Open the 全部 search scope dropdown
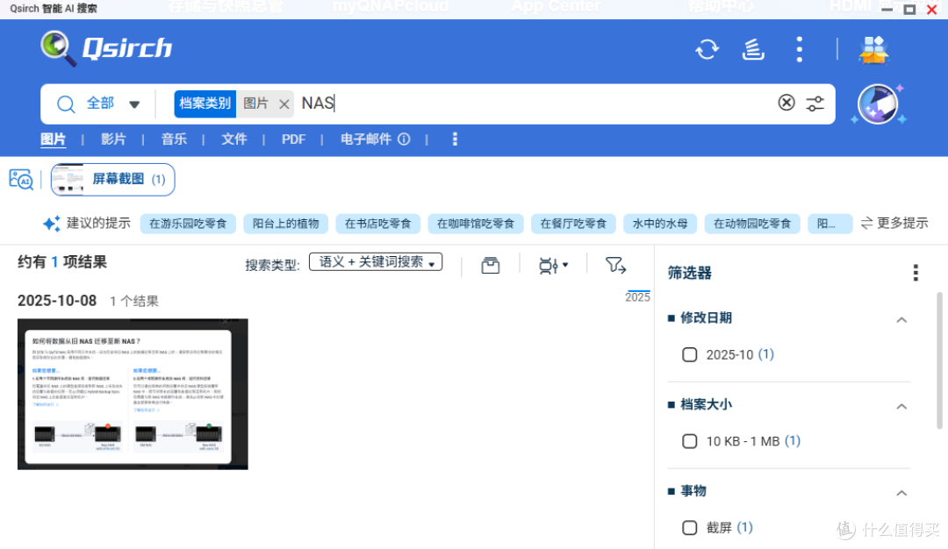Viewport: 948px width, 549px height. [x=113, y=103]
